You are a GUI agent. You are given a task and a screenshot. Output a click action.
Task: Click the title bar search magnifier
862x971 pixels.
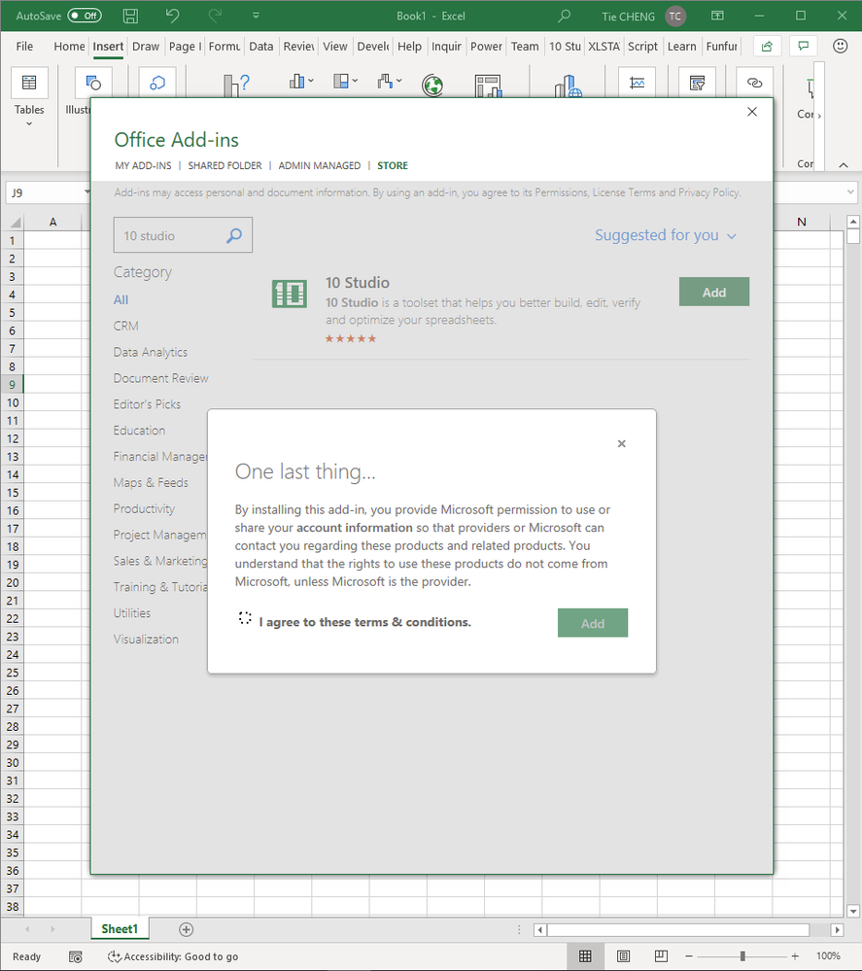tap(564, 17)
